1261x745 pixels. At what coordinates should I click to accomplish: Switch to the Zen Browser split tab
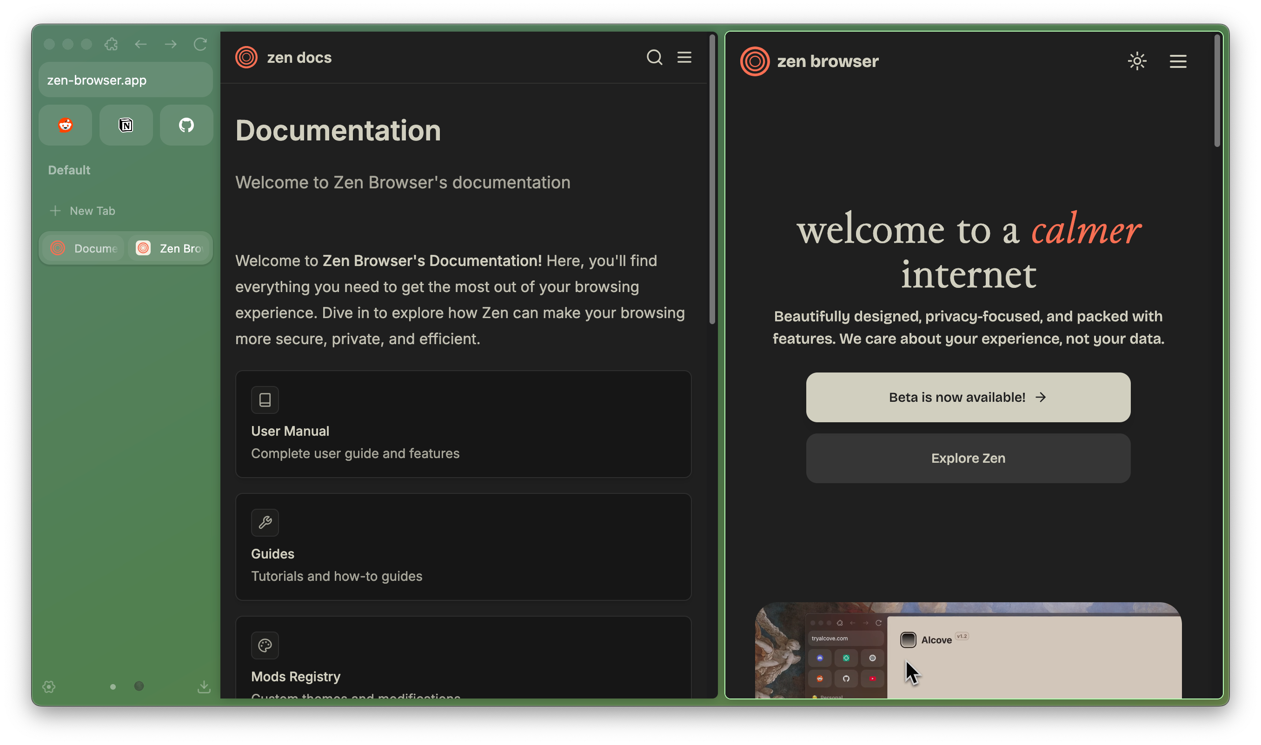tap(169, 248)
